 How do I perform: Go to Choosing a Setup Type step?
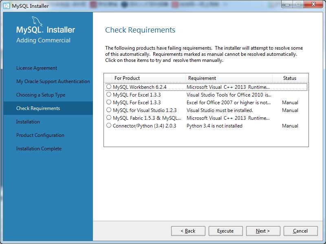click(41, 95)
